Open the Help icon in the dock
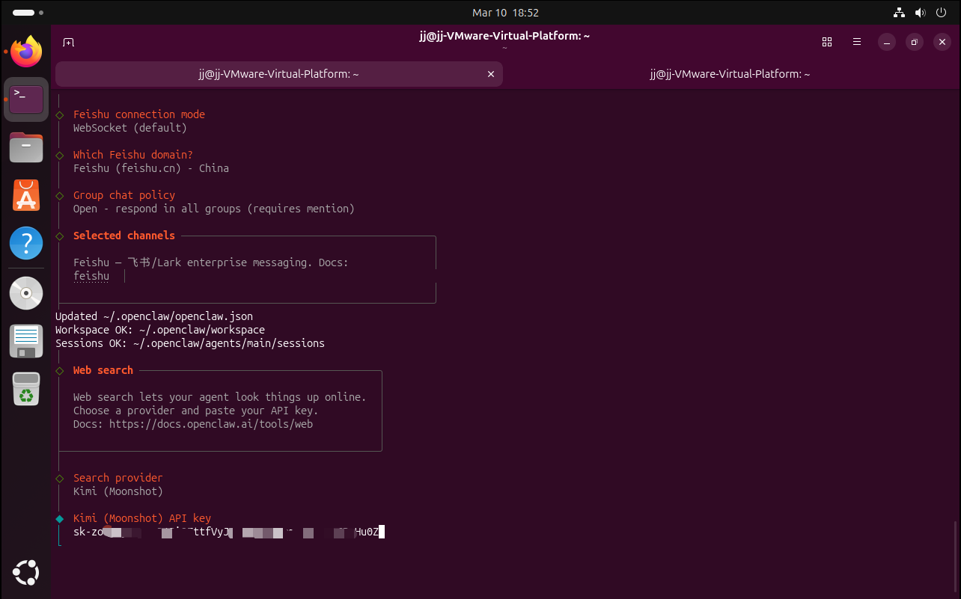 (x=26, y=243)
